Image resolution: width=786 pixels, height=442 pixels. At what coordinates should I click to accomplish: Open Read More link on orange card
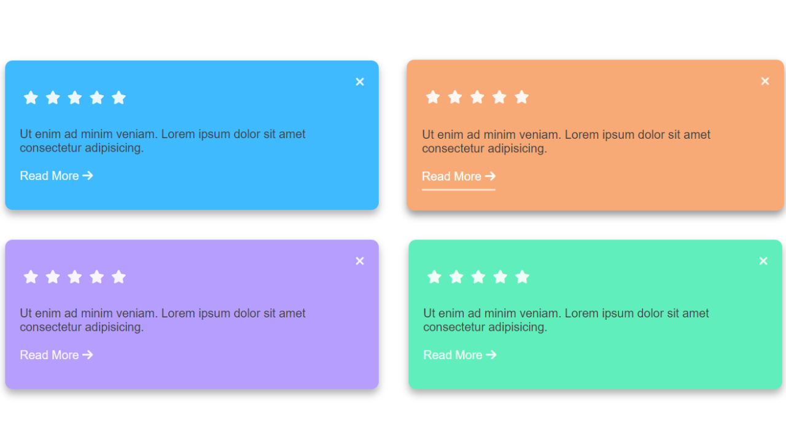coord(459,176)
